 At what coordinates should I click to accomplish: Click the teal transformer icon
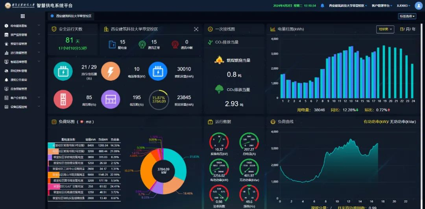(63, 71)
